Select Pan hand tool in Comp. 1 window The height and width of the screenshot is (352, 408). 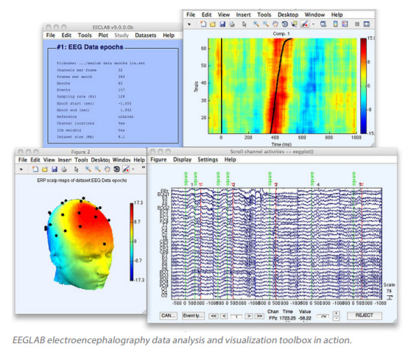[275, 24]
